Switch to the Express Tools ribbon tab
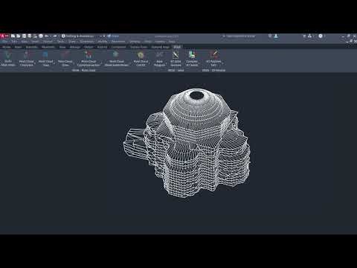Image resolution: width=357 pixels, height=268 pixels. [138, 47]
